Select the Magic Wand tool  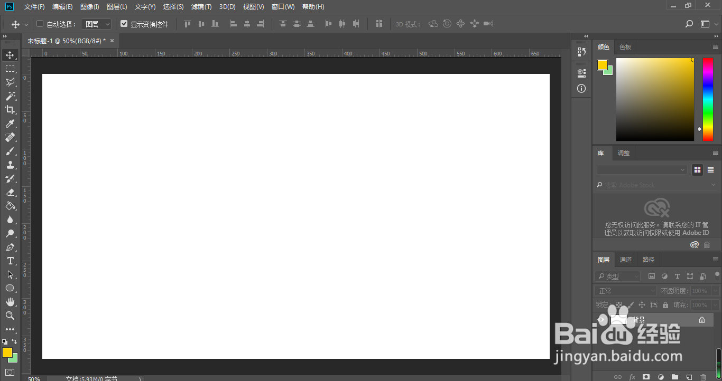pos(10,96)
